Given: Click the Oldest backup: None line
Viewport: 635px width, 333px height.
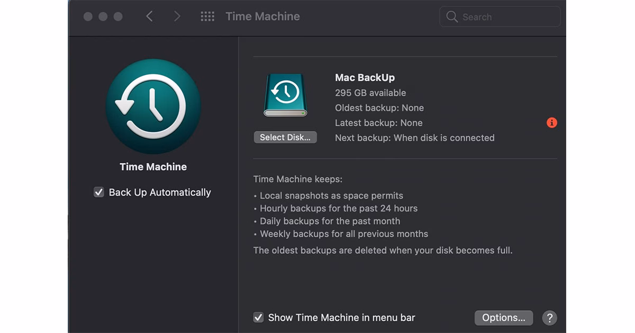Looking at the screenshot, I should point(379,108).
